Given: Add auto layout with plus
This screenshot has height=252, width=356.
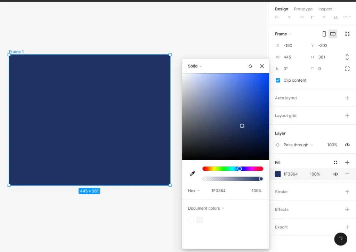Looking at the screenshot, I should click(x=347, y=98).
